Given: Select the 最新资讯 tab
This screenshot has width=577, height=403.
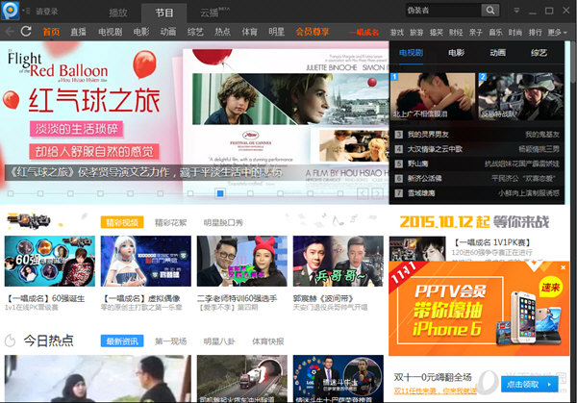Looking at the screenshot, I should [x=122, y=341].
